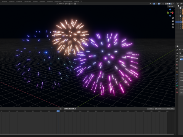The width and height of the screenshot is (183, 137).
Task: Click the clock icon beside frame range
Action: [x=156, y=109]
